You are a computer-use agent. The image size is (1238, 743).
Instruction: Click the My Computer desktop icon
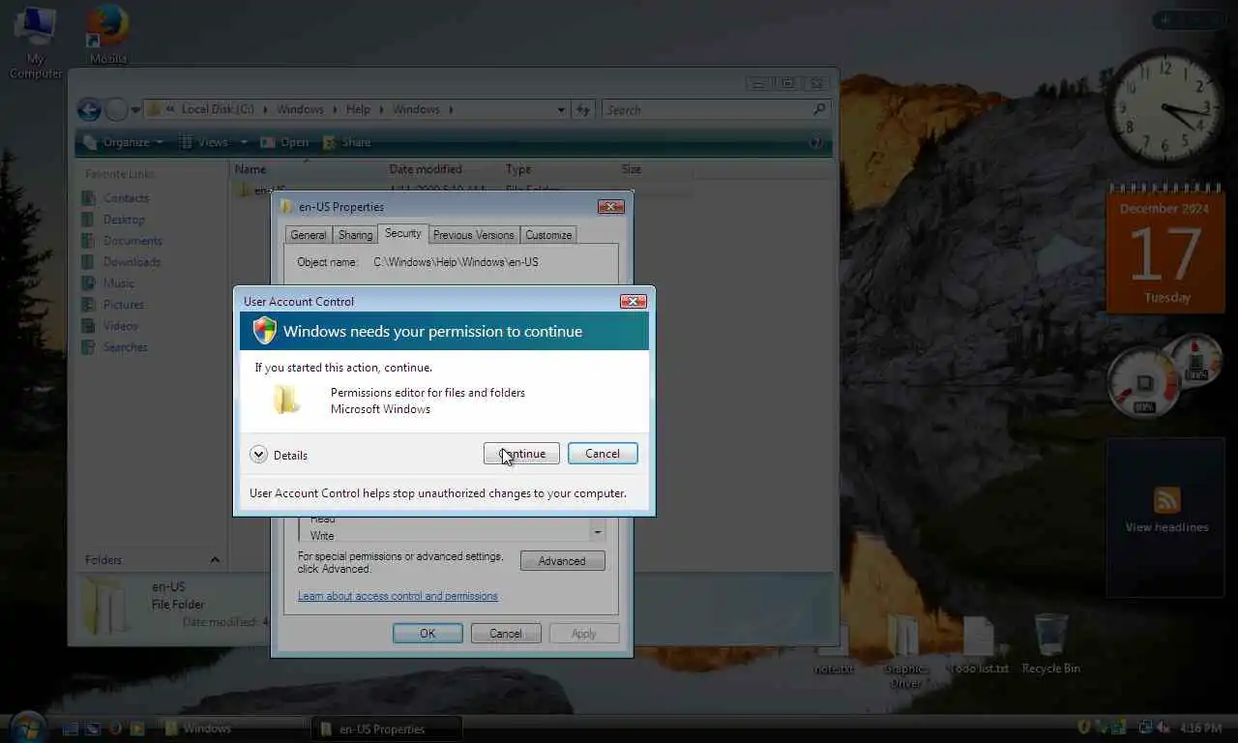(x=36, y=42)
